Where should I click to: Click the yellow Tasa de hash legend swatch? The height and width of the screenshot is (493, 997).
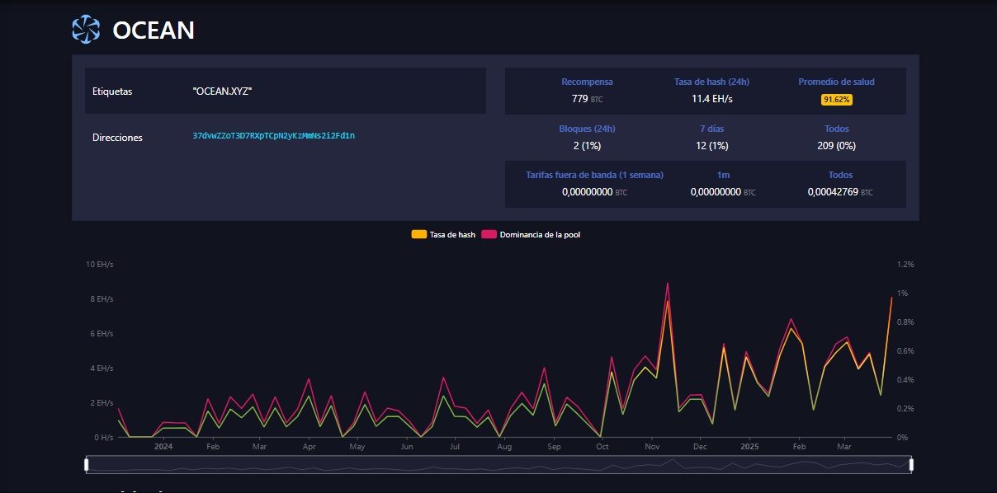point(419,235)
